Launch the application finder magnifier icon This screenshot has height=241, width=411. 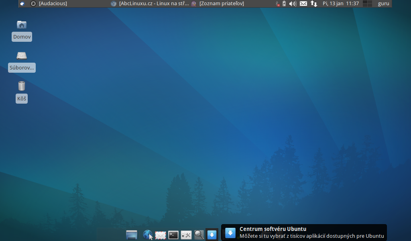pos(199,235)
